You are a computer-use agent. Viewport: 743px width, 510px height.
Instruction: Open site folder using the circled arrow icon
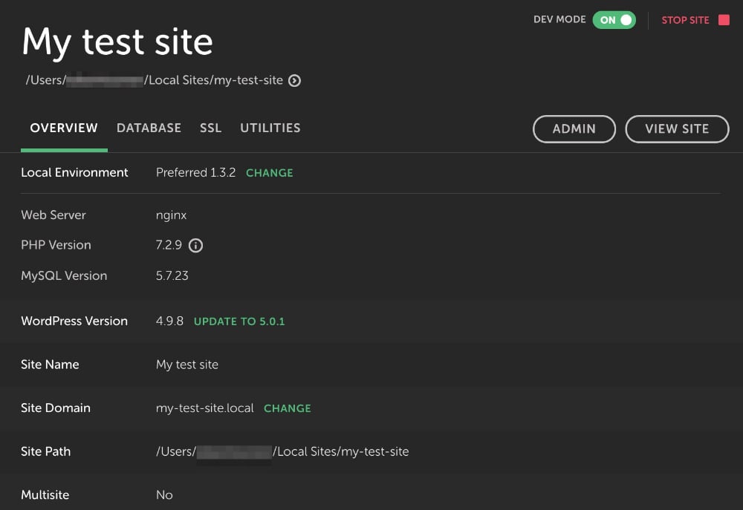pyautogui.click(x=294, y=80)
